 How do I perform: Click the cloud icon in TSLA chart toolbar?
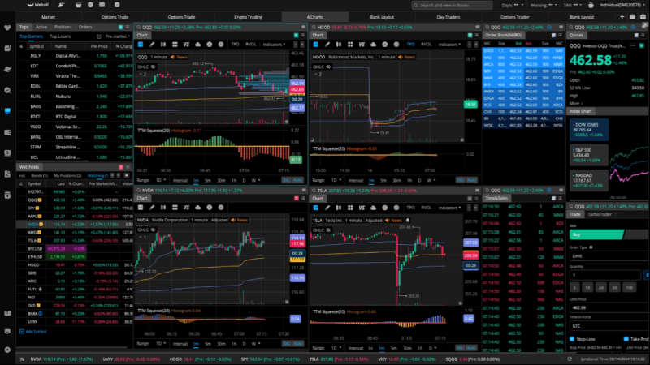pyautogui.click(x=373, y=208)
